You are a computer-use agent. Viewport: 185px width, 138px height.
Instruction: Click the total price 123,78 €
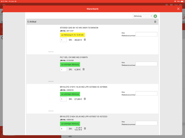click(x=78, y=130)
